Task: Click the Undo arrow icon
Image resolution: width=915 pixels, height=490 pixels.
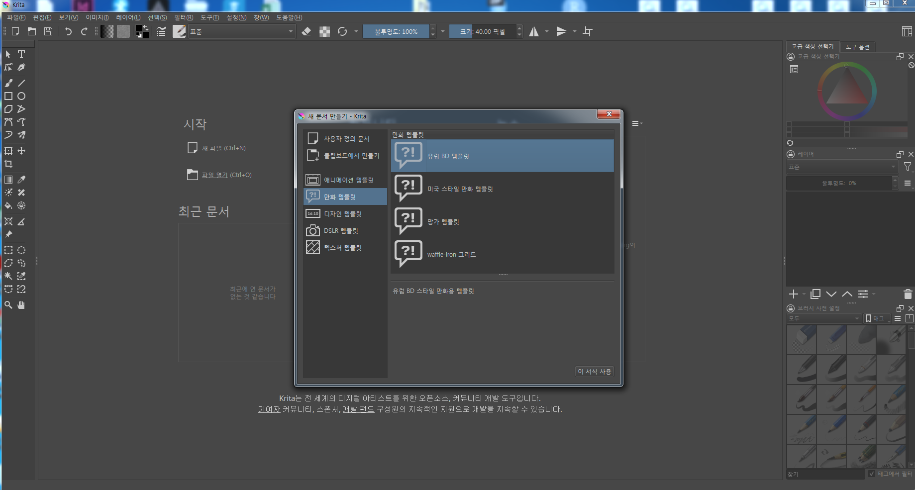Action: point(68,31)
